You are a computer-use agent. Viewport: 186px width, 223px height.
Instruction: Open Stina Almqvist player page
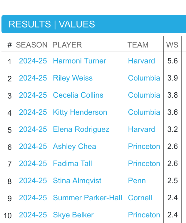(77, 181)
